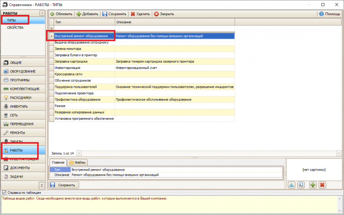Switch to the Файлы tab
This screenshot has width=344, height=215.
click(x=77, y=163)
